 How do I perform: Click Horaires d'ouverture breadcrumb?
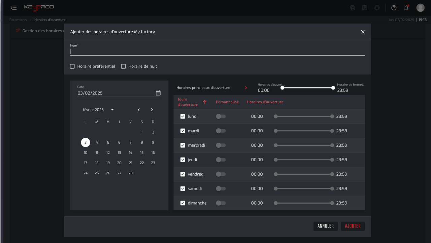50,20
